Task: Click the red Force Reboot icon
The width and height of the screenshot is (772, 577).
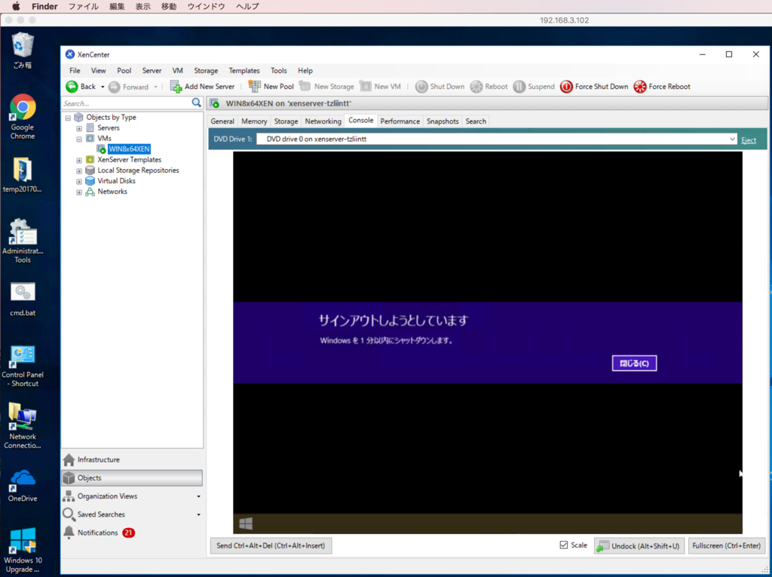Action: pos(640,87)
